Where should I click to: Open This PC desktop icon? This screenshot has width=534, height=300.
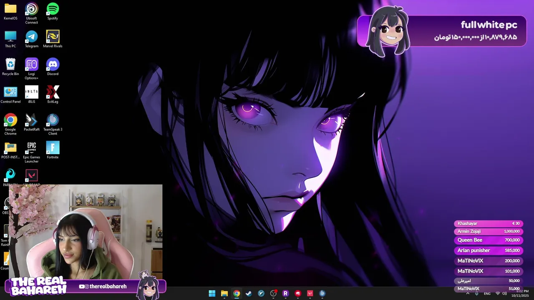click(x=10, y=39)
